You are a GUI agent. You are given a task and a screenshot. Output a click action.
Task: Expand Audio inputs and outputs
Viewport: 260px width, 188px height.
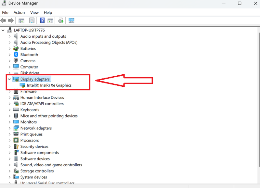(9, 36)
